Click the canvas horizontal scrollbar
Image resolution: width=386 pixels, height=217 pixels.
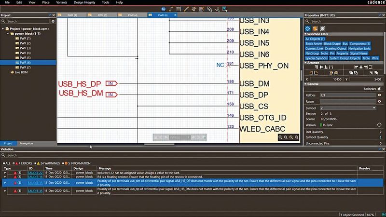click(x=159, y=144)
